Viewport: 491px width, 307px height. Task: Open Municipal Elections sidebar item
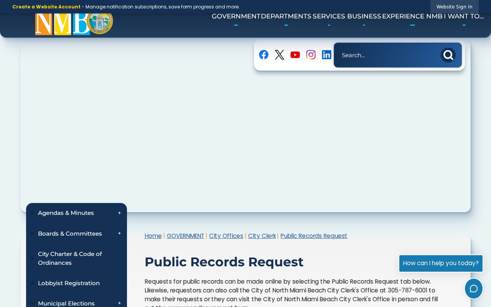pos(66,303)
